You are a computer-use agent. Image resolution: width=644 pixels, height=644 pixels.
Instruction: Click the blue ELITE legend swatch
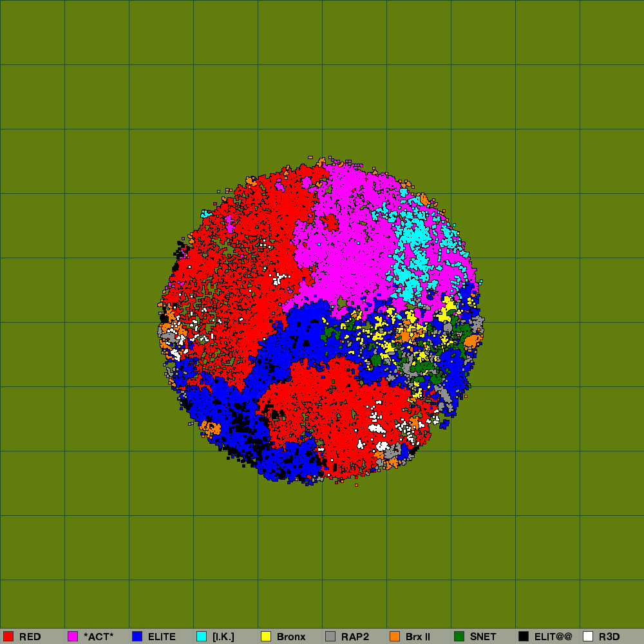tap(137, 636)
